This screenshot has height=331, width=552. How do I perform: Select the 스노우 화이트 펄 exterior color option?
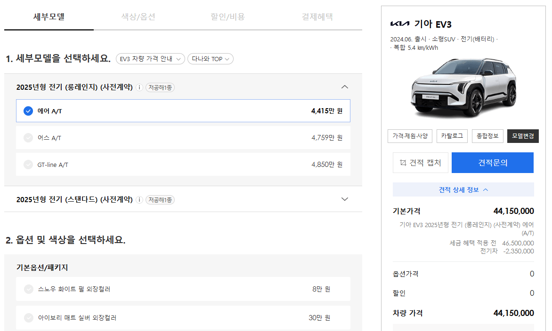pos(28,290)
